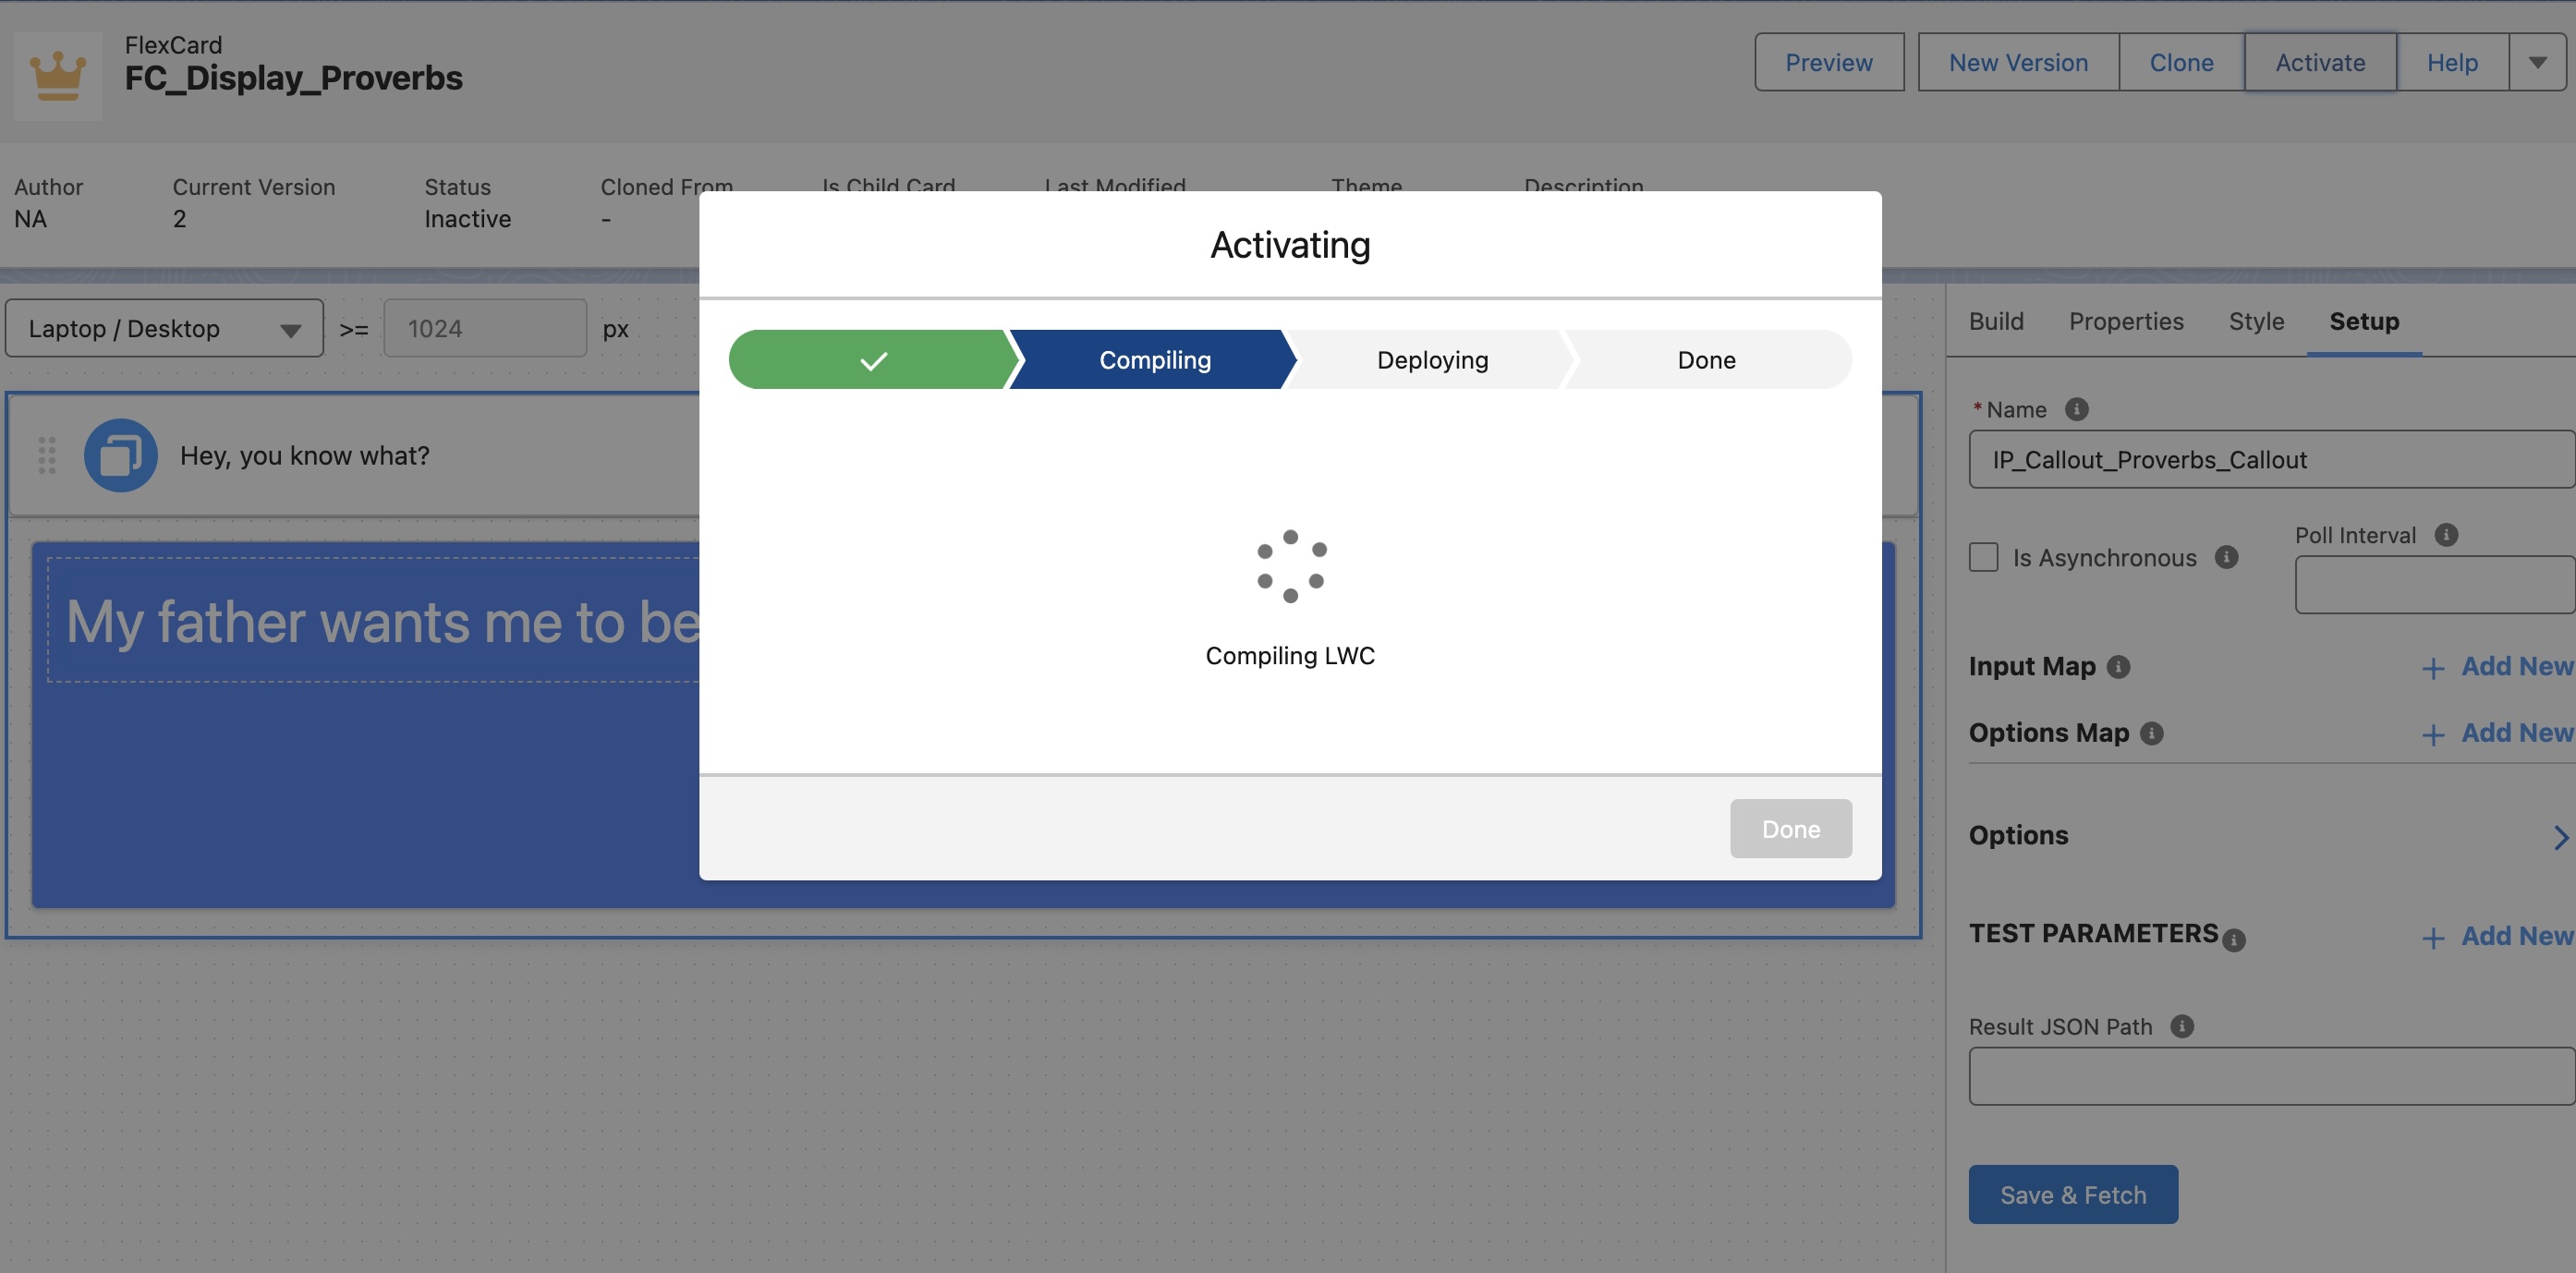Click the plus icon for TEST PARAMETERS Add New
This screenshot has height=1273, width=2576.
point(2433,938)
